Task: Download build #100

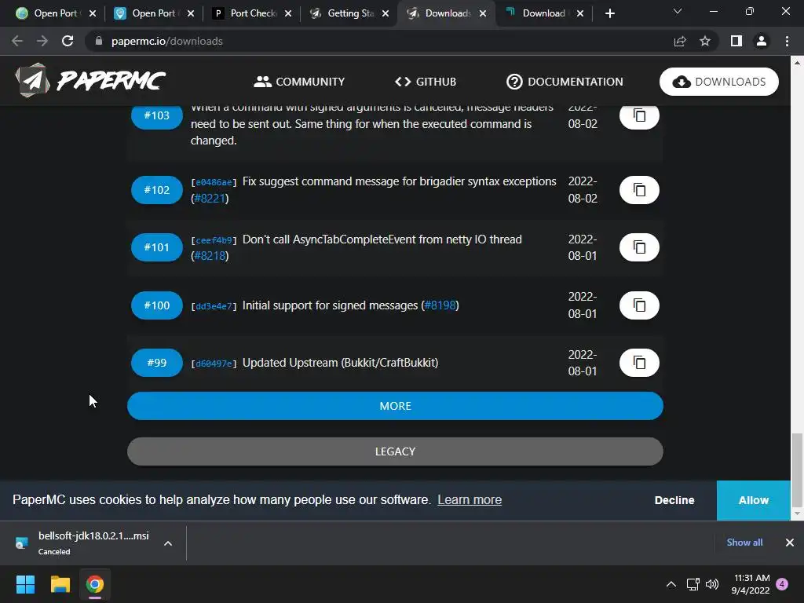Action: tap(157, 305)
